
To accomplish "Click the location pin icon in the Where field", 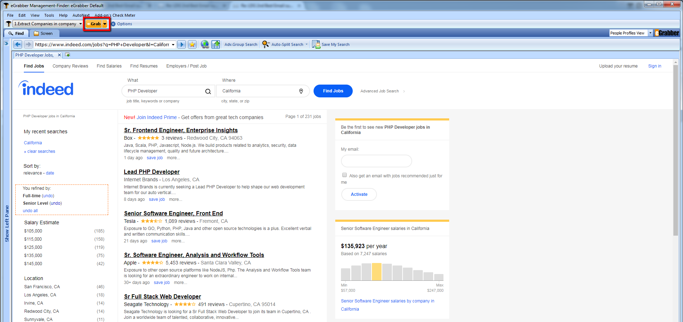I will 301,91.
